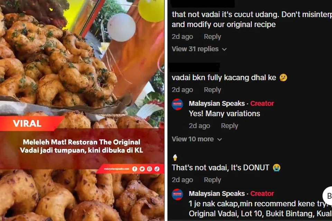Click the Creator label on the Lot 10 reply
This screenshot has width=332, height=221.
coord(262,193)
